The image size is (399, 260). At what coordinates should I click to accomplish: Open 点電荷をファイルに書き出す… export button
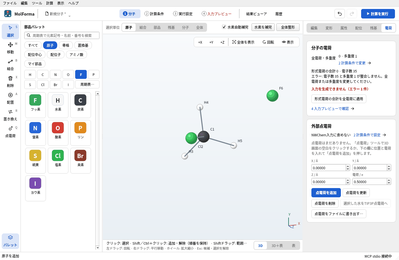point(339,214)
